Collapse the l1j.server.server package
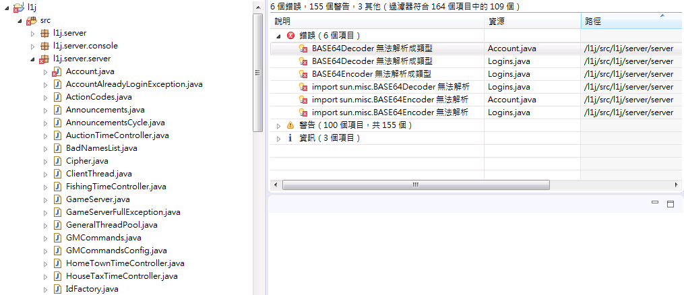The height and width of the screenshot is (295, 684). 33,59
